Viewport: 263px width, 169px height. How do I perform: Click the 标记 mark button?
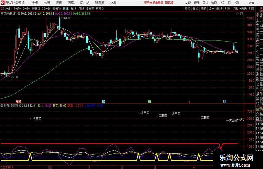[x=235, y=9]
